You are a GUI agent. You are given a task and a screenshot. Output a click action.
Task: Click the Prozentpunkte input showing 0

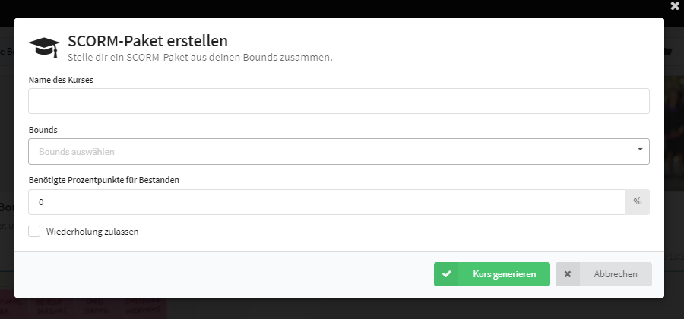[327, 202]
